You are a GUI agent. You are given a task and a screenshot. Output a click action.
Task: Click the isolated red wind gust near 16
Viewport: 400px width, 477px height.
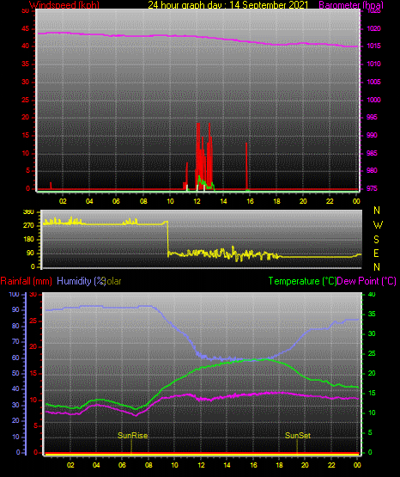tap(246, 166)
